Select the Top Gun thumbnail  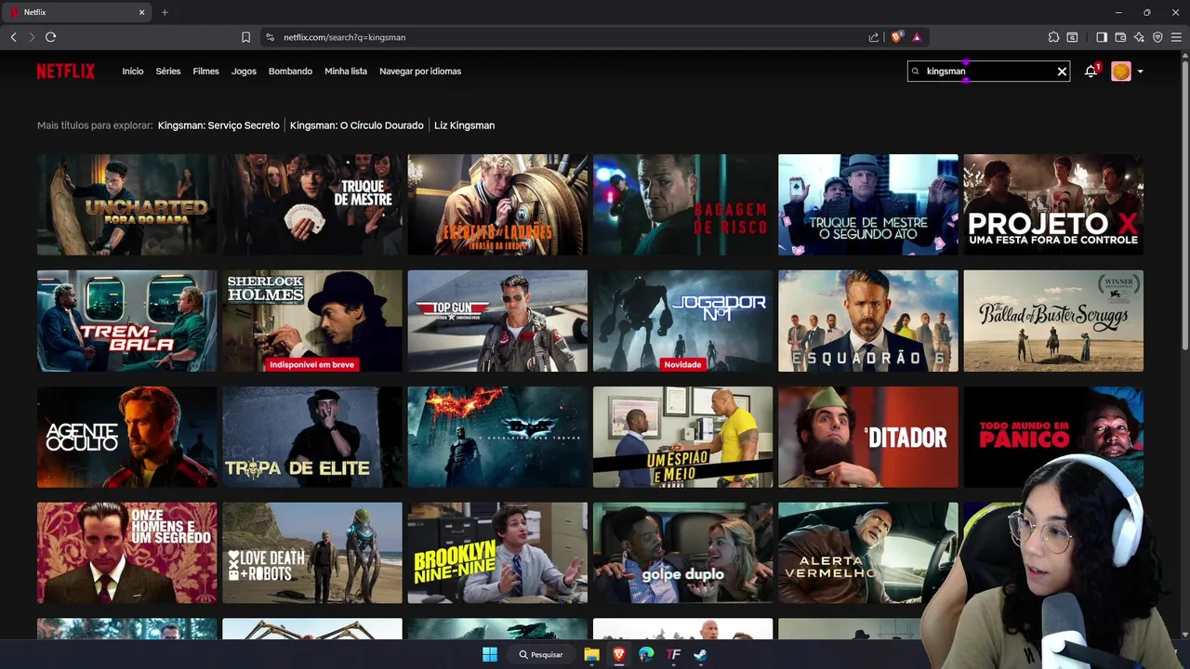(x=497, y=321)
